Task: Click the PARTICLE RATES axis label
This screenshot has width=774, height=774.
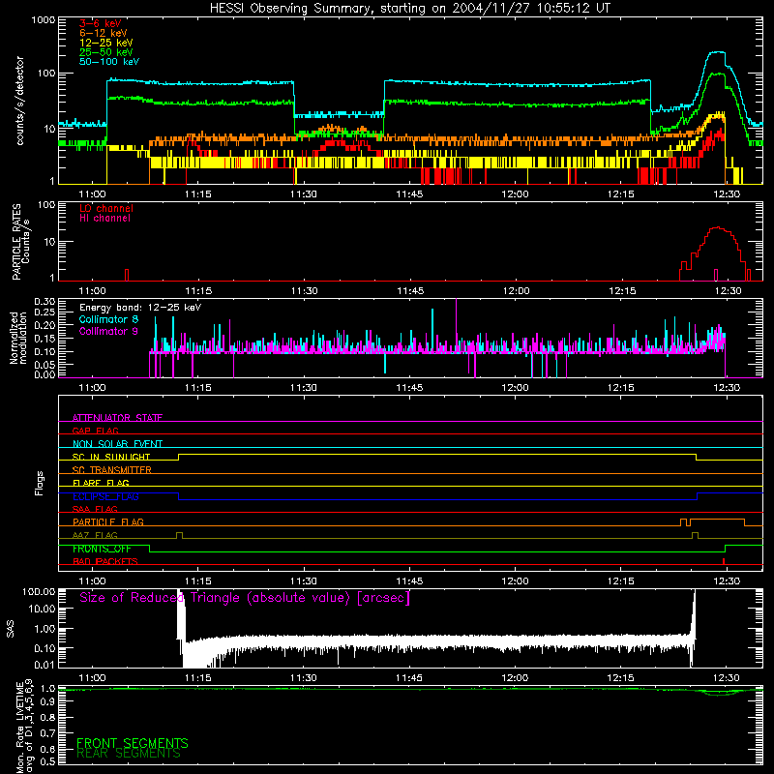Action: 16,242
